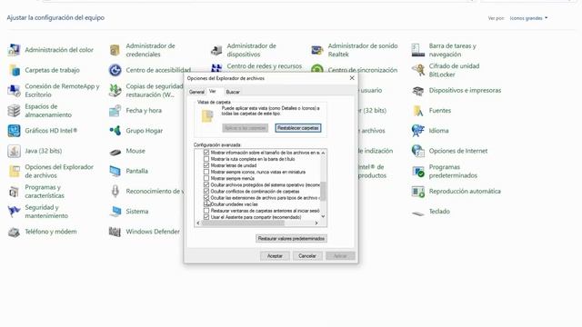Viewport: 582px width, 327px height.
Task: Open Seguridad y mantenimiento flag icon
Action: (15, 212)
